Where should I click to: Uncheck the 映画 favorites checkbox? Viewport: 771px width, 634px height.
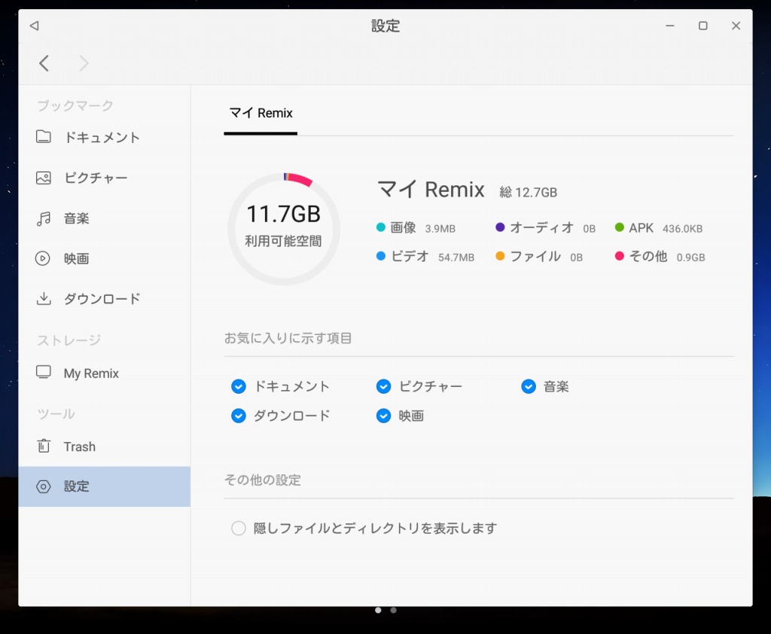click(x=383, y=416)
